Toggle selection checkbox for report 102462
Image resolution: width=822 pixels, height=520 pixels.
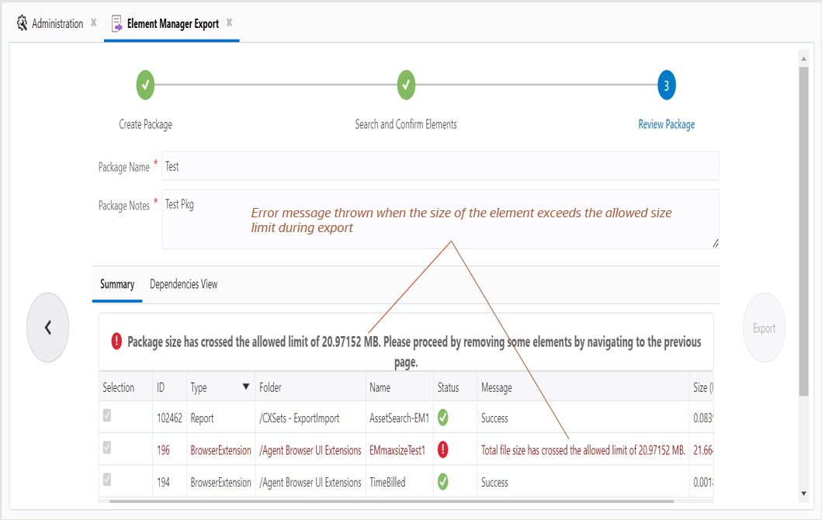(107, 415)
